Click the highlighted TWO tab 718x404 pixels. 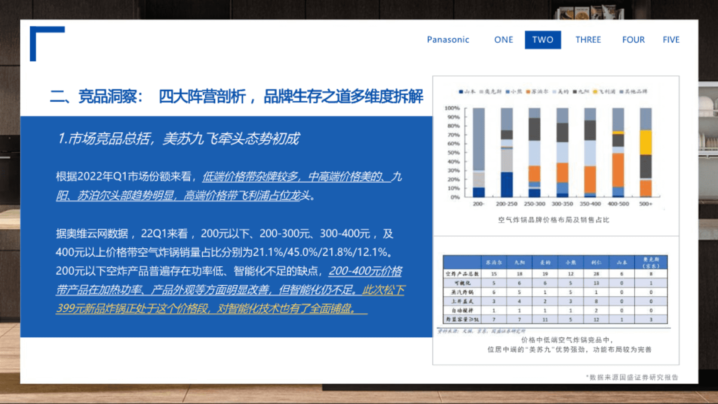543,40
